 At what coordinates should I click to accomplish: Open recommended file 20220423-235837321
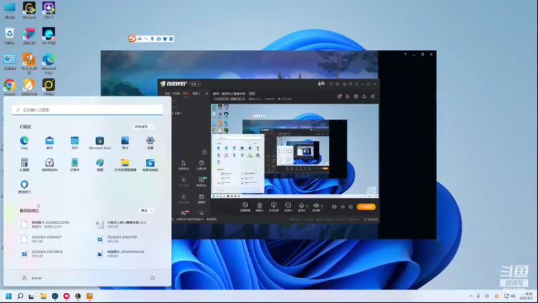tap(118, 239)
